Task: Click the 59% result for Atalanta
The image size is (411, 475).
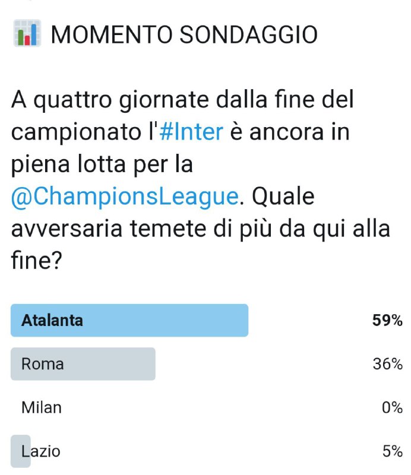Action: [x=388, y=321]
